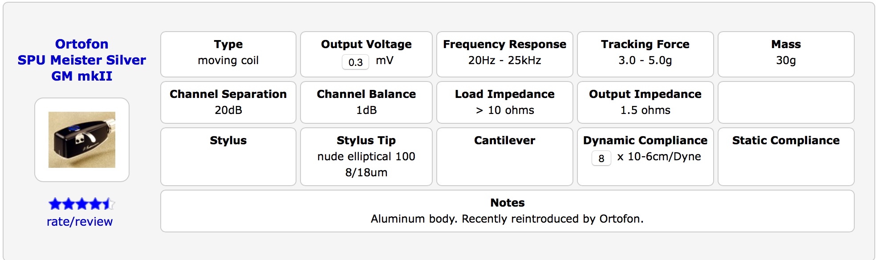Focus the Dynamic Compliance value field
The image size is (877, 260).
tap(601, 158)
